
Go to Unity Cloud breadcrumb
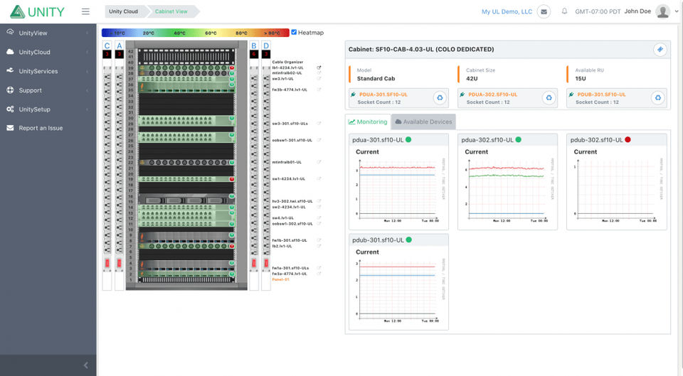124,11
